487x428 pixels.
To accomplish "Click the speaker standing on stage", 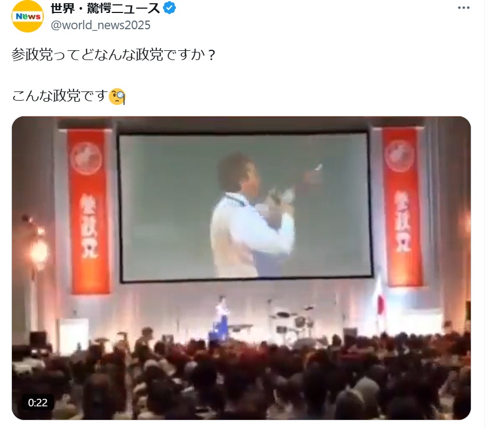I will coord(221,317).
